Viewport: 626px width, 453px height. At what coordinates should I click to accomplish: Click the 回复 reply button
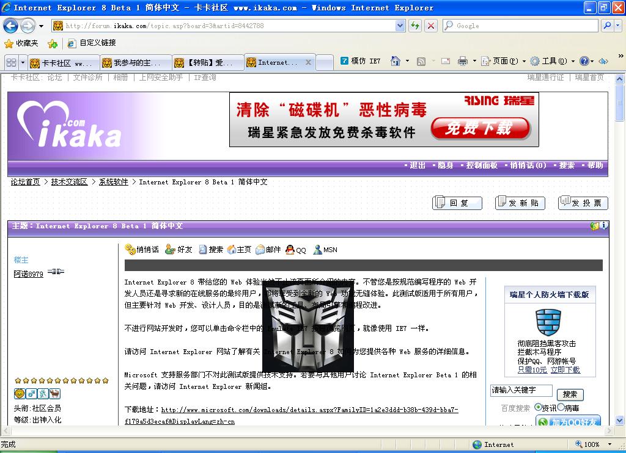click(457, 203)
